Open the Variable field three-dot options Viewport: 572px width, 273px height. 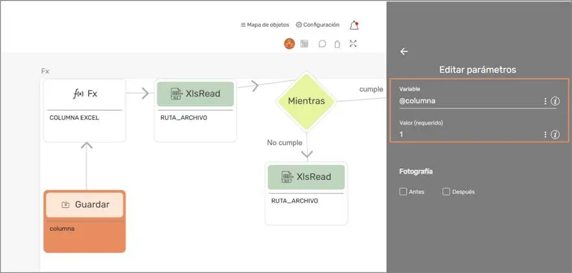[545, 101]
